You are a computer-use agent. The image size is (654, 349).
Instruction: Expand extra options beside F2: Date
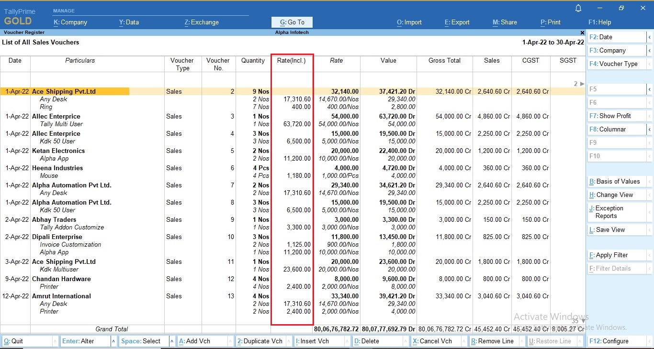coord(650,36)
